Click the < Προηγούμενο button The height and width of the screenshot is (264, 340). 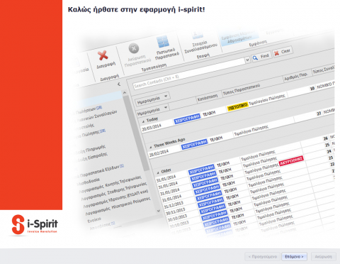click(263, 256)
